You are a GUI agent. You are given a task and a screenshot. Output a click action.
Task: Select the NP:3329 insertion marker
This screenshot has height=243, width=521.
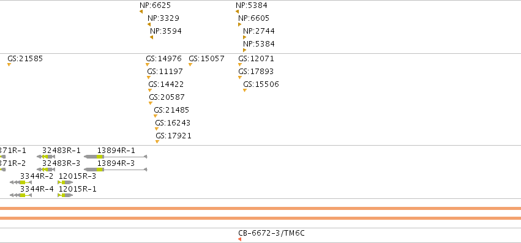click(x=149, y=24)
